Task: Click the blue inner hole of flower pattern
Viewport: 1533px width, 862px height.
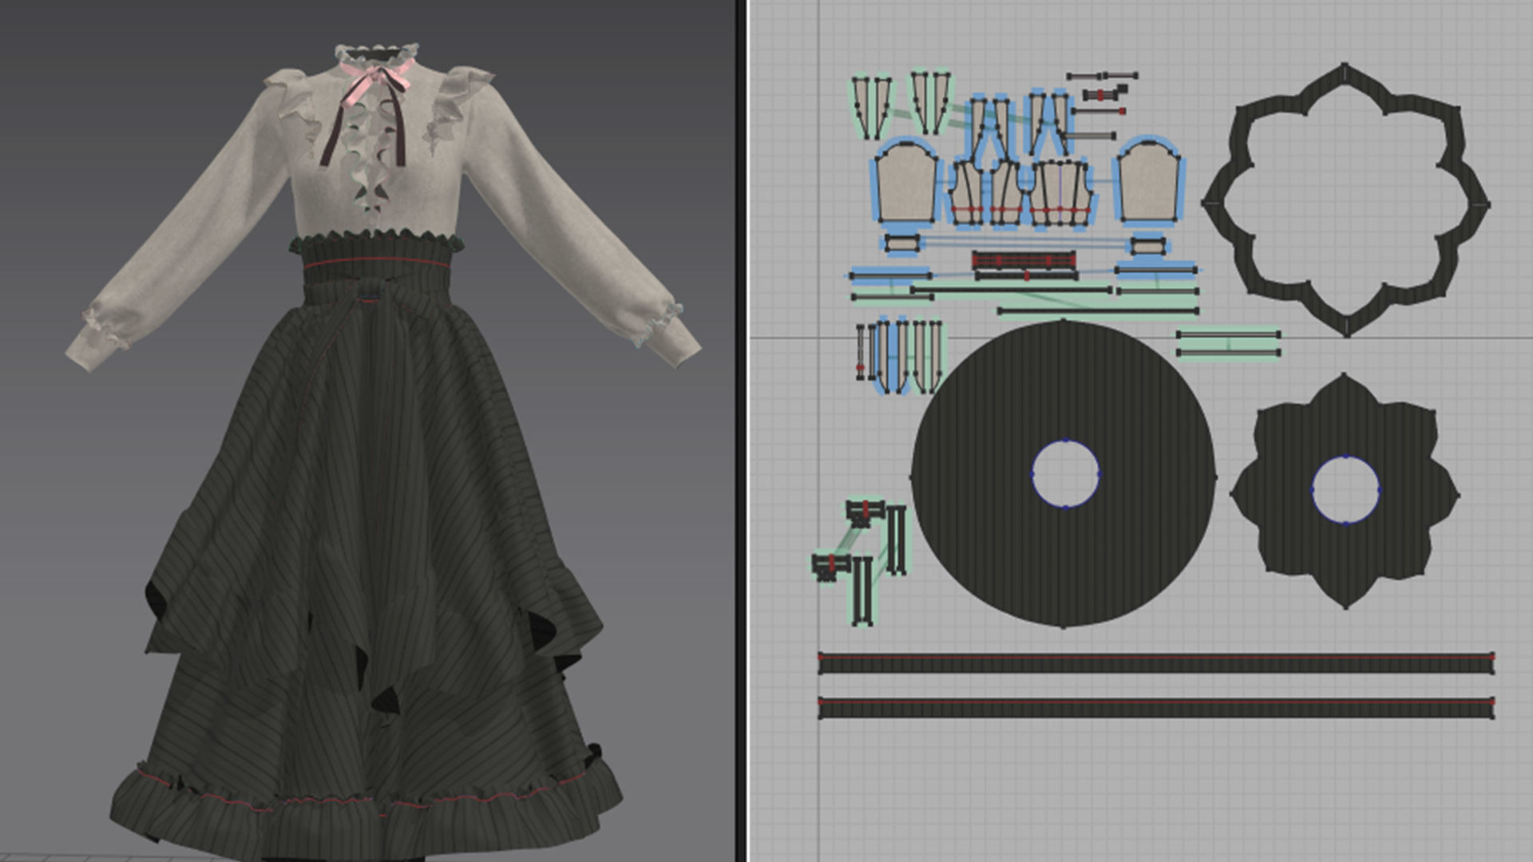Action: pyautogui.click(x=1346, y=489)
